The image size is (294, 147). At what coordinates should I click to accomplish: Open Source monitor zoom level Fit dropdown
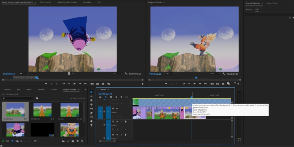click(x=24, y=73)
